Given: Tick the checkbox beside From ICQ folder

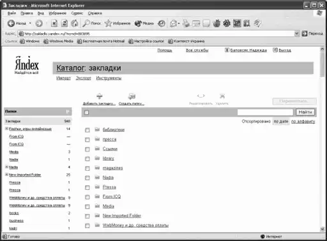Looking at the screenshot, I should pyautogui.click(x=87, y=197).
